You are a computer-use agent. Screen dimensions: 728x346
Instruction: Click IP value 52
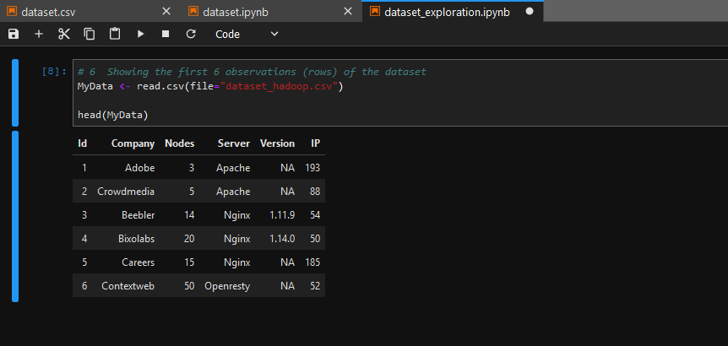point(315,286)
